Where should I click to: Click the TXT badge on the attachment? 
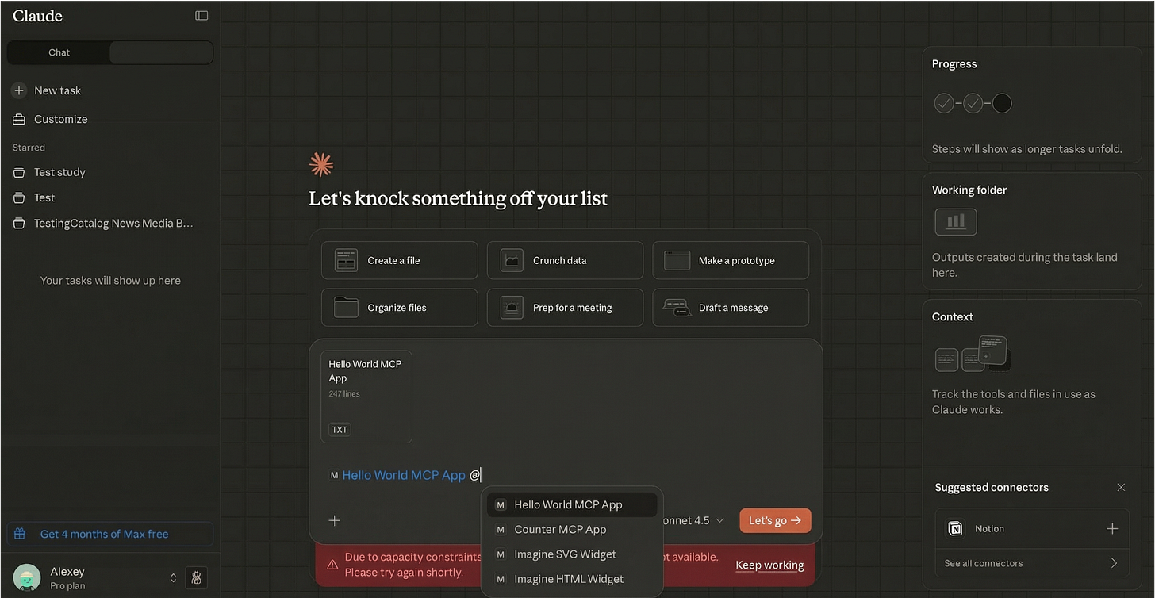click(340, 430)
